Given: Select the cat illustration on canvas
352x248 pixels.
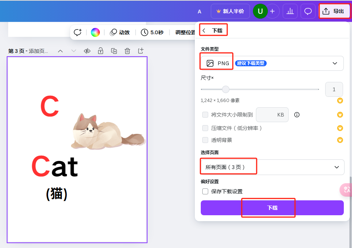Looking at the screenshot, I should tap(108, 132).
